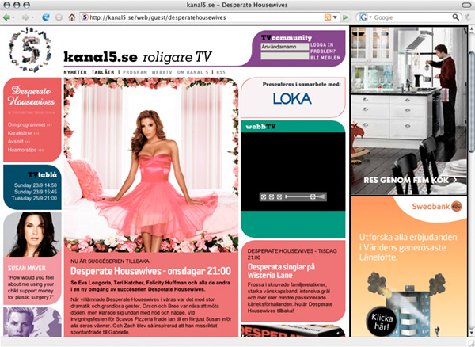Click the webbTV volume wedge control
This screenshot has height=347, width=475.
click(x=321, y=196)
